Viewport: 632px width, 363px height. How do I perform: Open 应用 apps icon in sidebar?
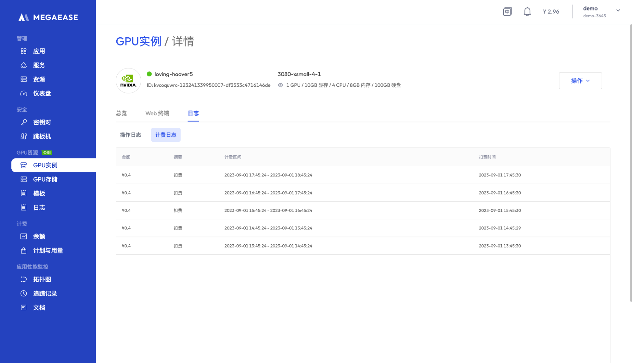tap(24, 51)
